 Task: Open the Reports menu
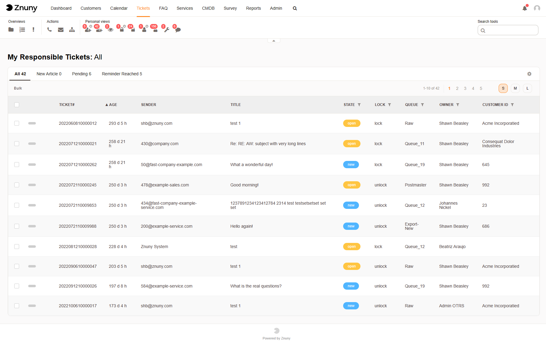tap(253, 8)
